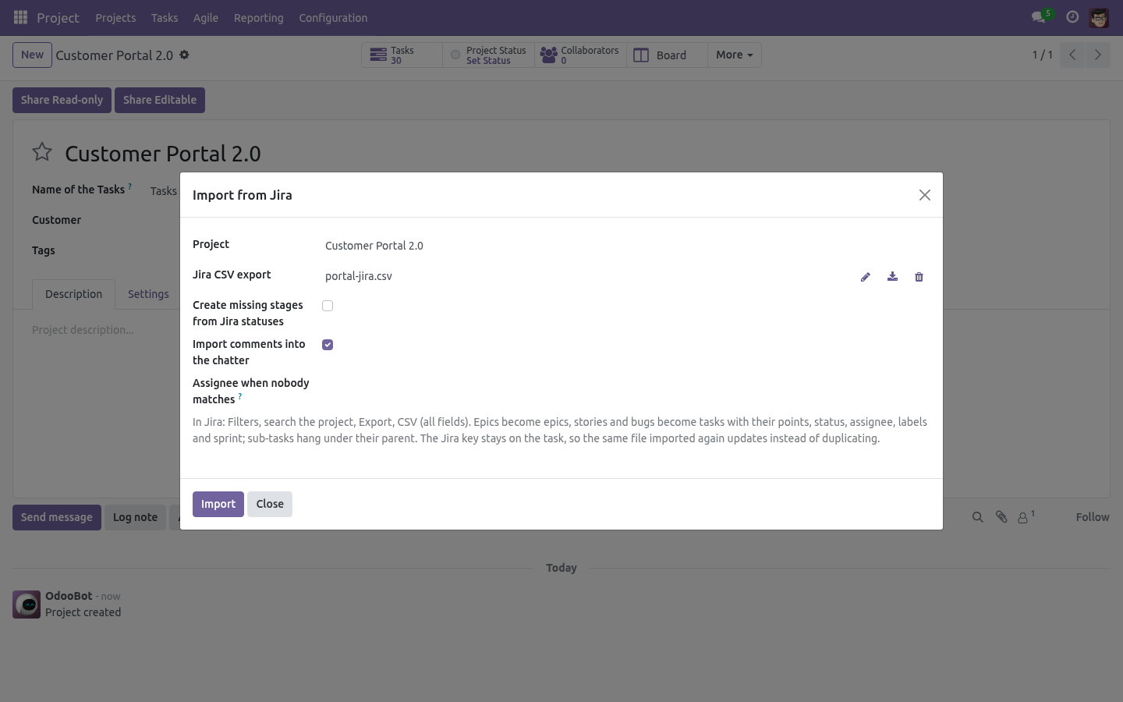Click the project settings gear icon
Viewport: 1123px width, 702px height.
coord(184,55)
